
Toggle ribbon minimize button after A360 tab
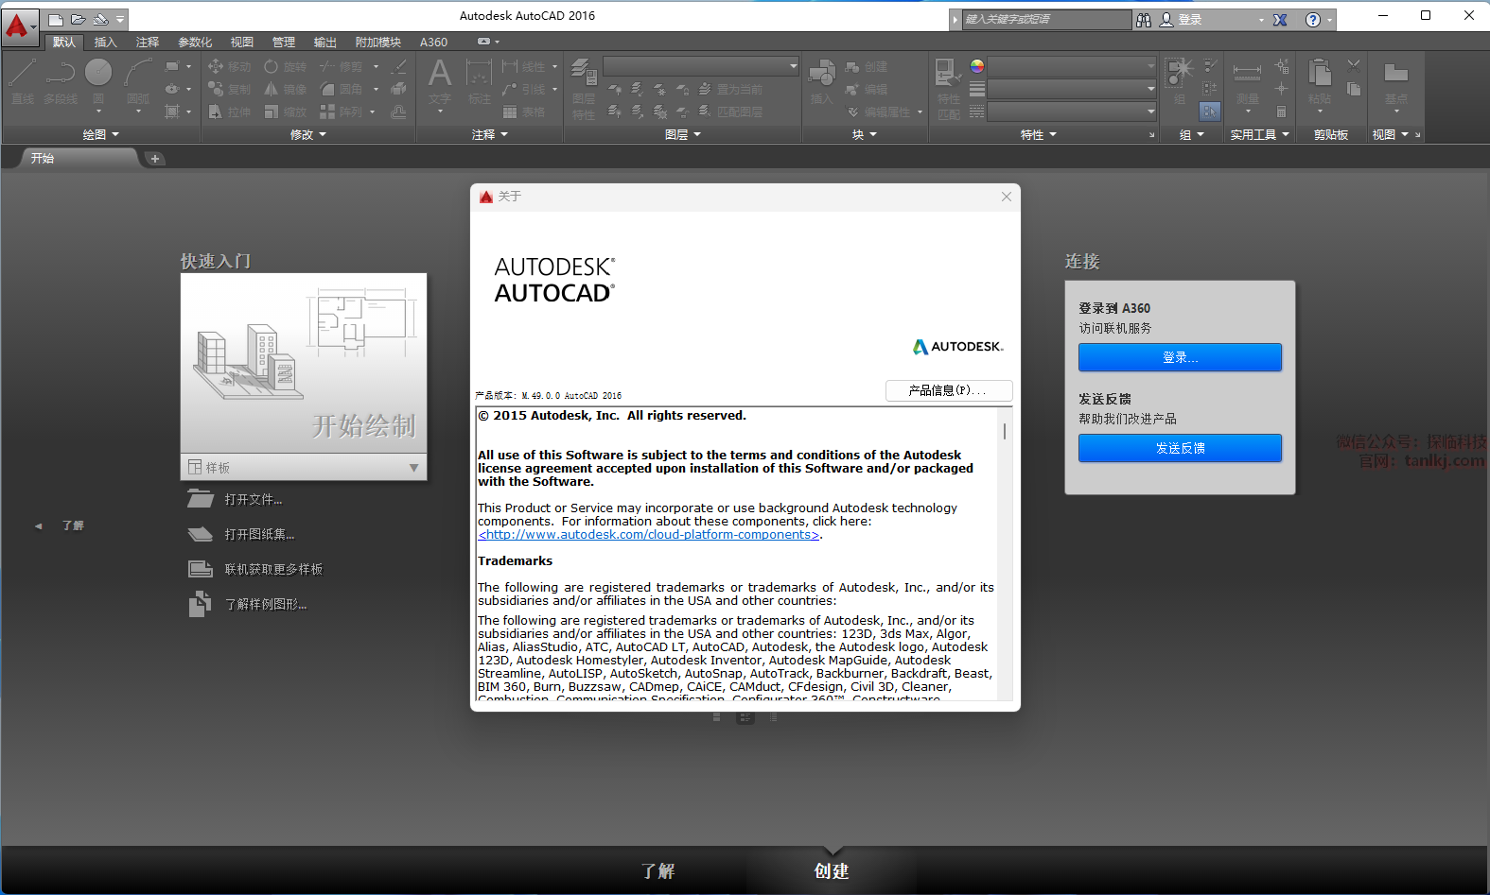pos(484,42)
